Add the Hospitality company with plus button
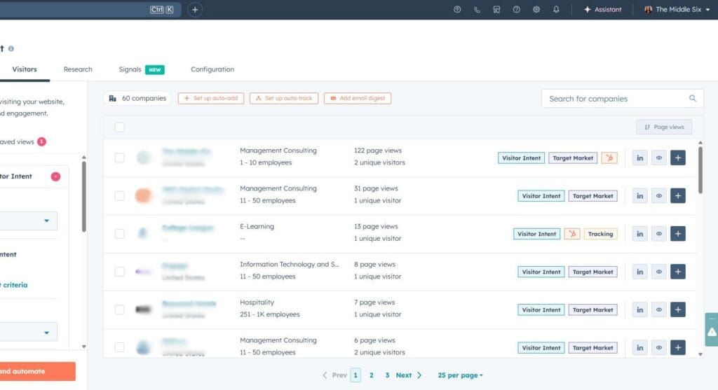718x390 pixels. (678, 309)
